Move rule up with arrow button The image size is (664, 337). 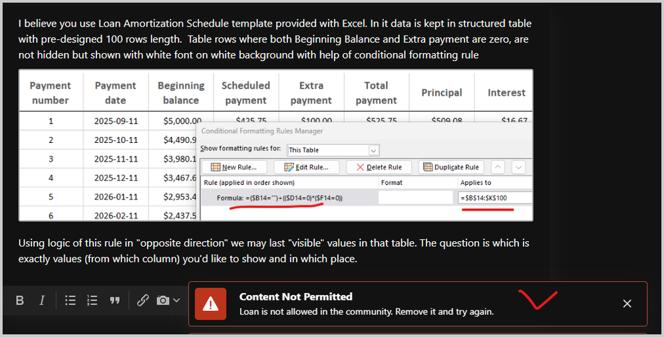click(x=498, y=167)
